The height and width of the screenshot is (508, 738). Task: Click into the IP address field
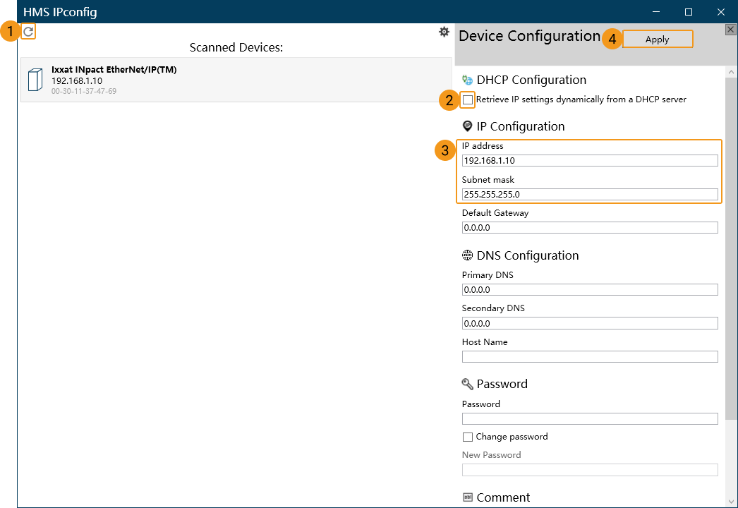click(x=589, y=161)
